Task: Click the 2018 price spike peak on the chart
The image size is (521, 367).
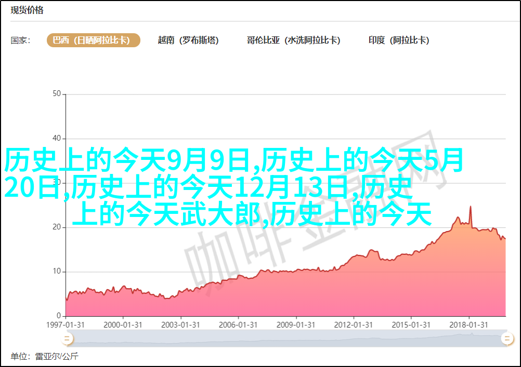Action: point(471,207)
